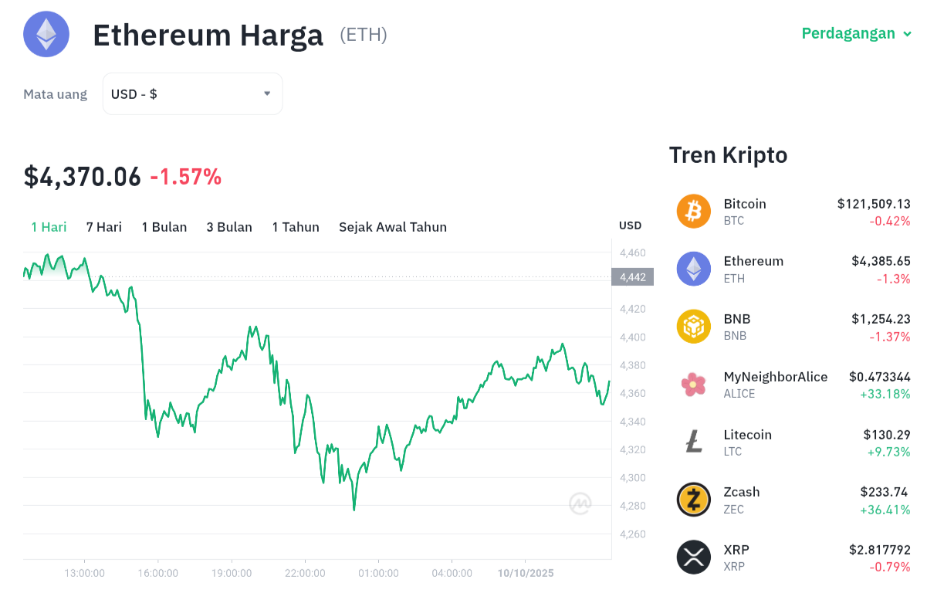
Task: Switch to the 1 Bulan range
Action: (164, 227)
